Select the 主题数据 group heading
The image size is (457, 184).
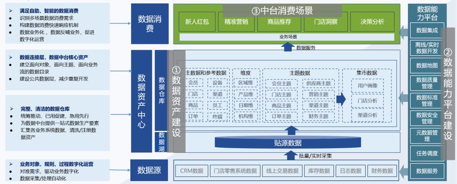(300, 73)
